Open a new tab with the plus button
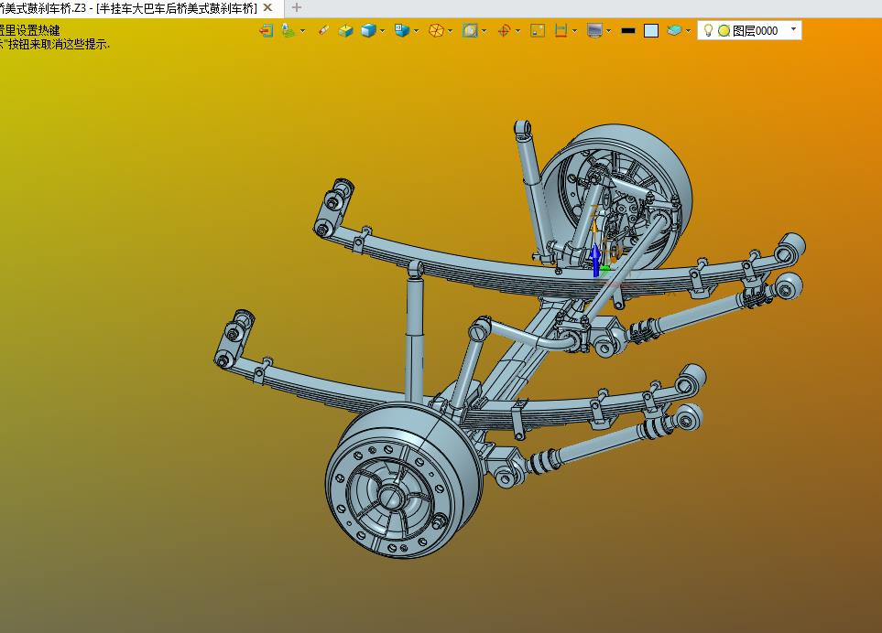The width and height of the screenshot is (882, 633). pos(296,7)
